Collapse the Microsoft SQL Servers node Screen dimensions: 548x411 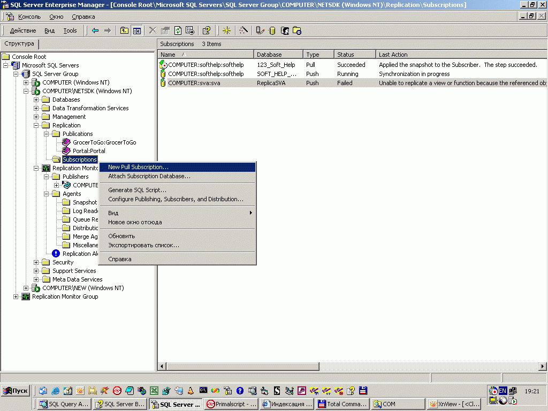click(x=5, y=65)
